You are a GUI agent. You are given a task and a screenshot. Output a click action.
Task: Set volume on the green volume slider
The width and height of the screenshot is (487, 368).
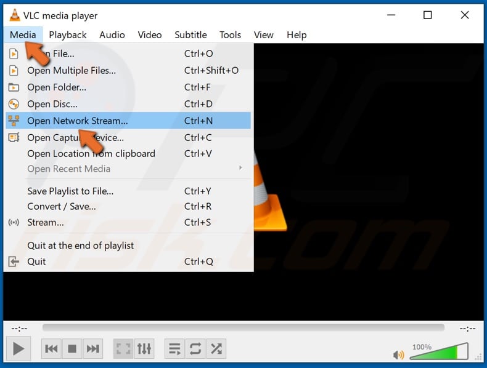pos(439,351)
